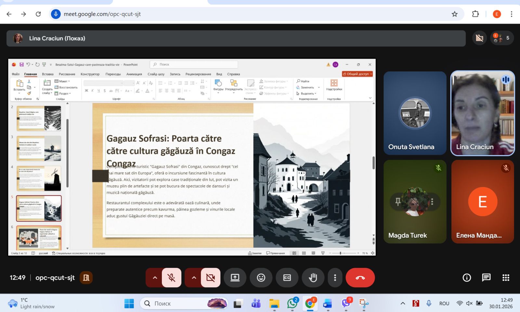Screen dimensions: 520x312
Task: Unmute the microphone toggle
Action: point(171,278)
